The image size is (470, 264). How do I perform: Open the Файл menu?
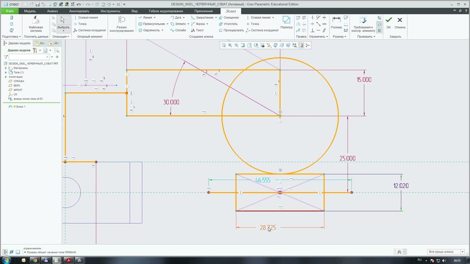click(10, 11)
